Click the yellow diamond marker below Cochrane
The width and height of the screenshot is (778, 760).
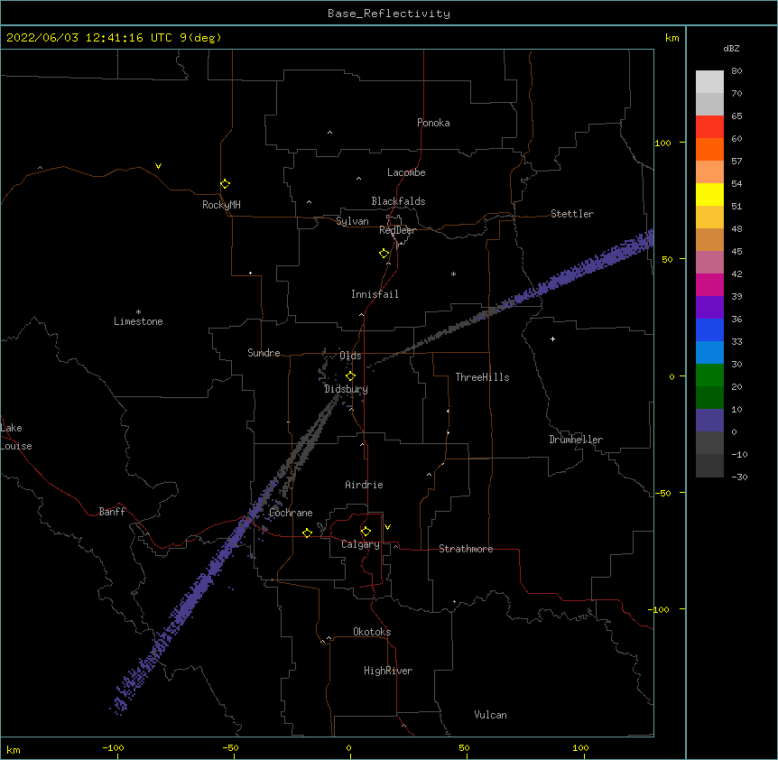tap(307, 533)
